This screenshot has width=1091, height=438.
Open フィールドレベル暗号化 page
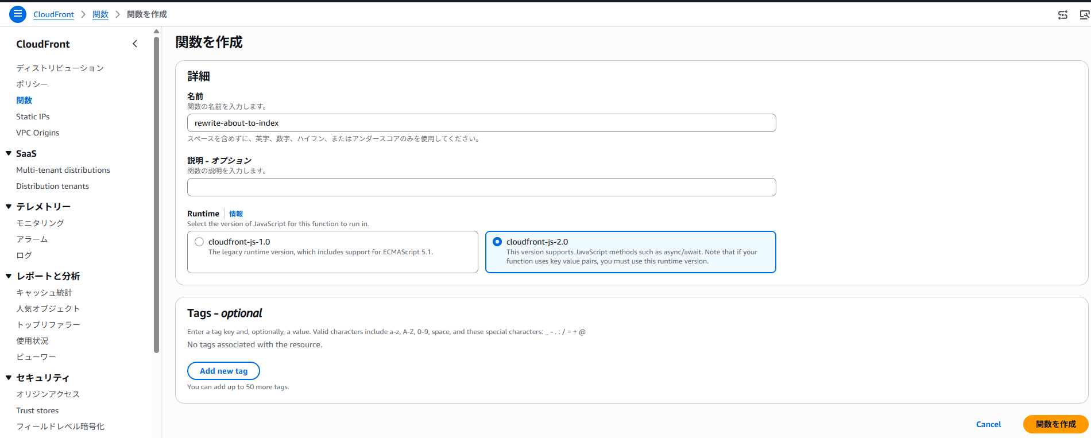pyautogui.click(x=60, y=427)
